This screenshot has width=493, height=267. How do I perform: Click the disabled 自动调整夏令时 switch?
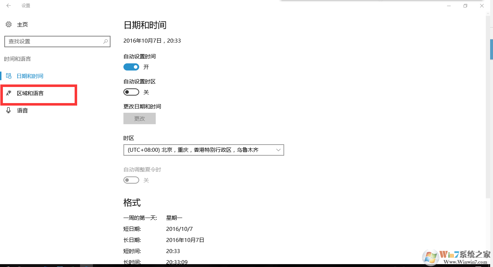(131, 180)
